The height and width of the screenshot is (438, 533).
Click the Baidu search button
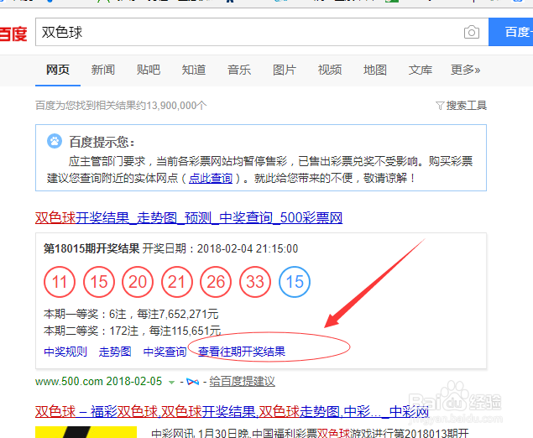coord(510,32)
